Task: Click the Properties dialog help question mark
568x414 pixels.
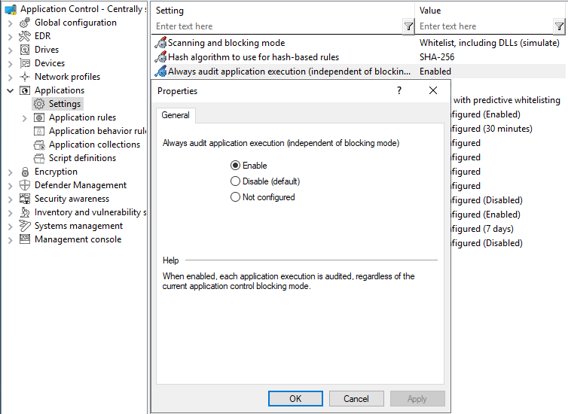Action: pos(399,91)
